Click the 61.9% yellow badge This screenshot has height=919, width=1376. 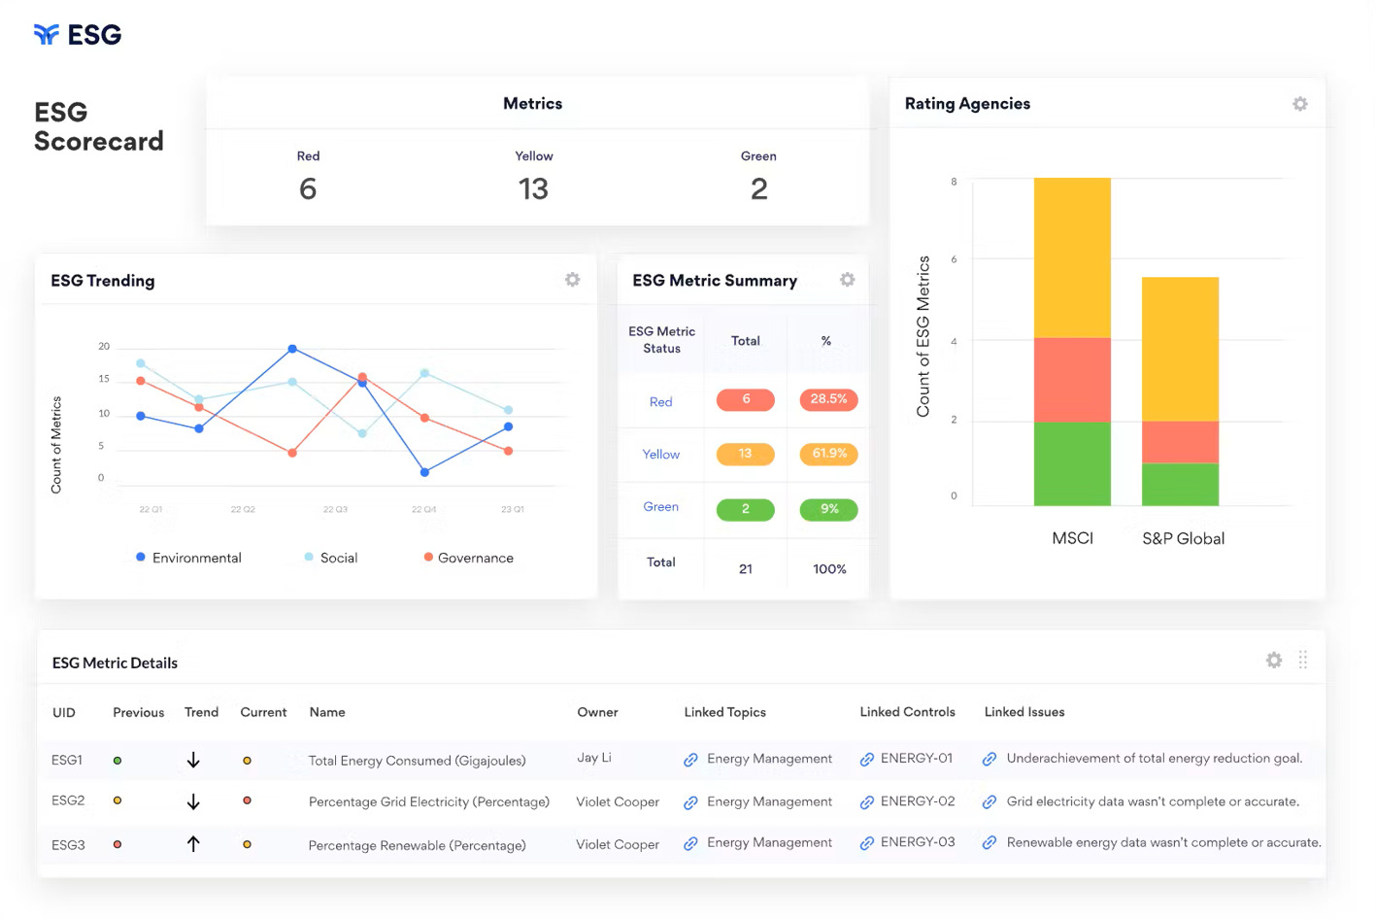click(x=828, y=454)
